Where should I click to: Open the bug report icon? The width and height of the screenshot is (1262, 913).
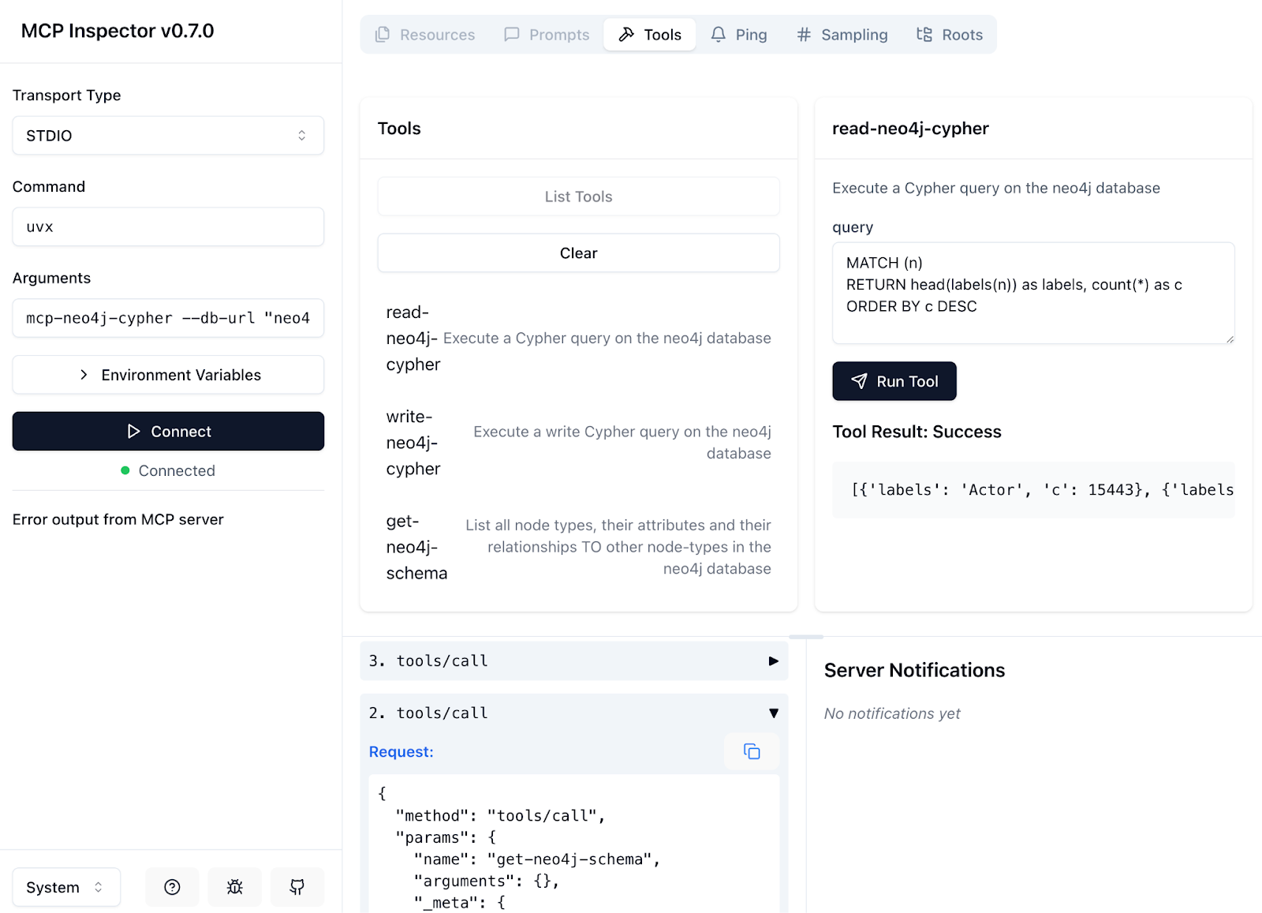(234, 887)
